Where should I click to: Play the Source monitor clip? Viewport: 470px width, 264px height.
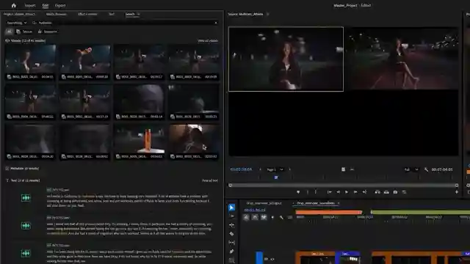[x=347, y=192]
